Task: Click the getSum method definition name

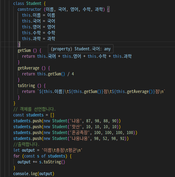Action: [x=24, y=50]
